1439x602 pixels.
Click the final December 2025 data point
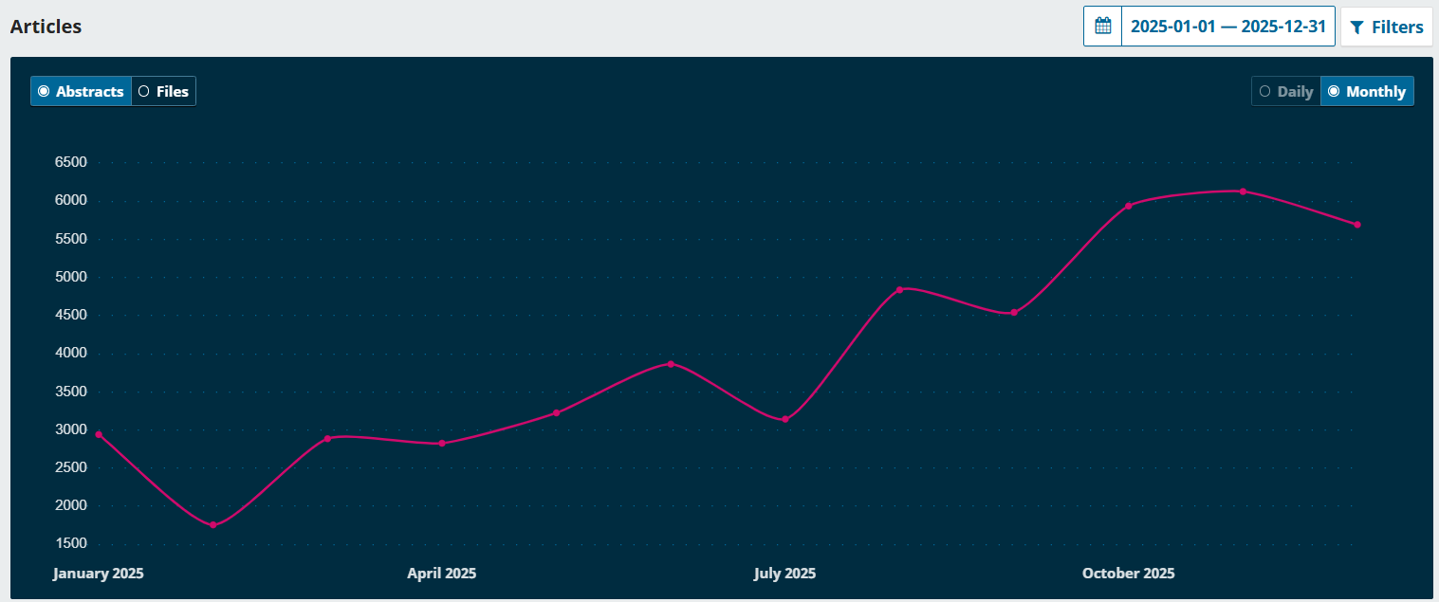[x=1357, y=225]
